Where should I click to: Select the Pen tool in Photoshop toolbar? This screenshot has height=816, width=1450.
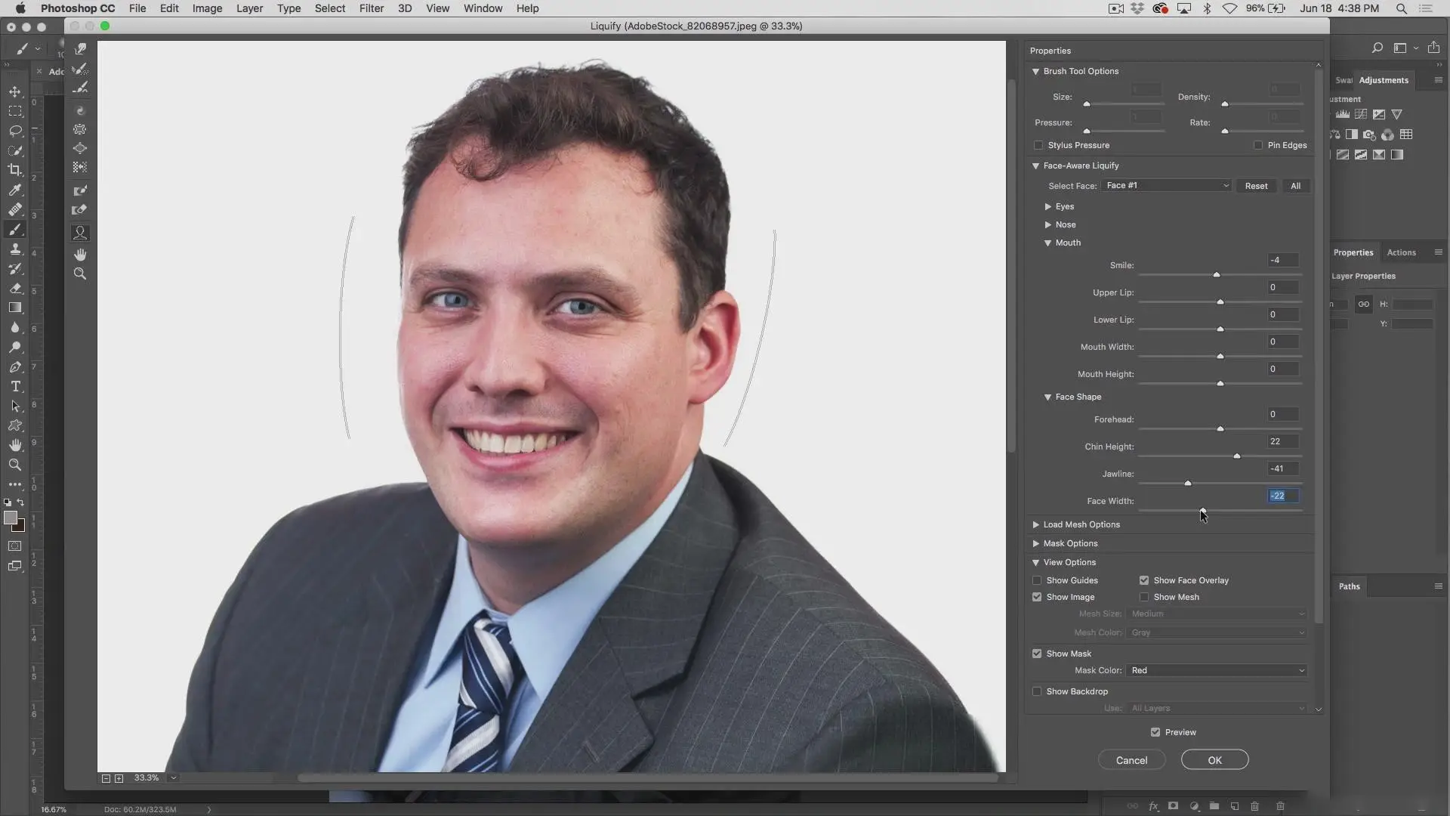(x=15, y=366)
